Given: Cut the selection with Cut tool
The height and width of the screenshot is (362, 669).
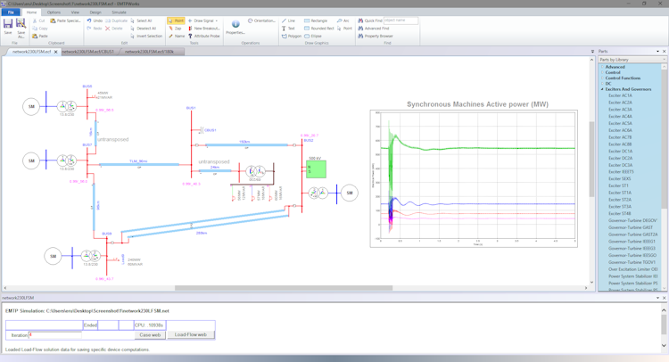Looking at the screenshot, I should click(39, 21).
